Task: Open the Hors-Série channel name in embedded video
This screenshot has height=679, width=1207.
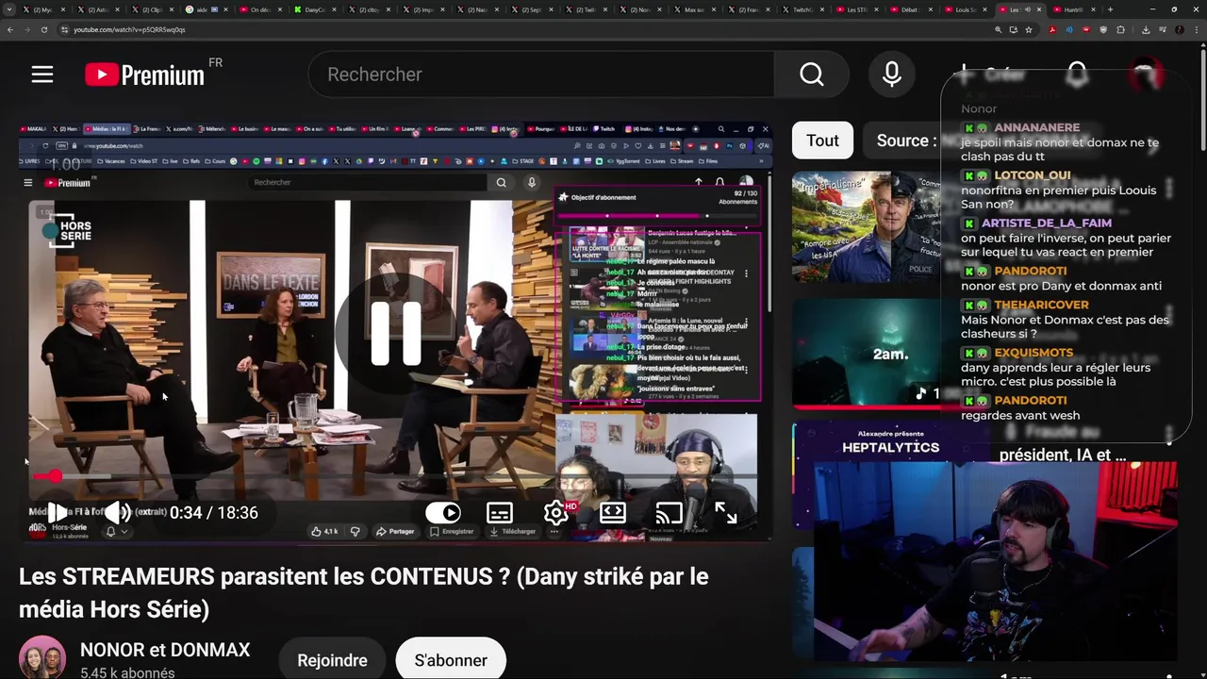Action: pos(69,527)
